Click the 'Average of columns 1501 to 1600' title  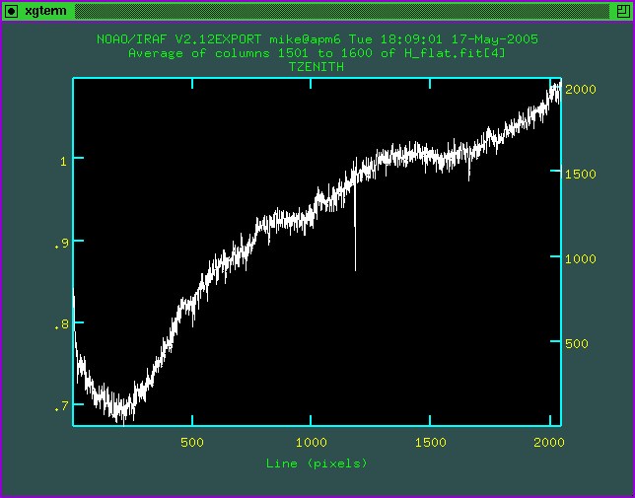pyautogui.click(x=317, y=52)
